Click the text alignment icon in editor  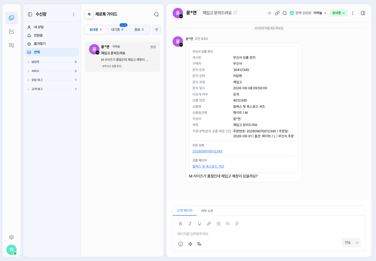pos(237,224)
